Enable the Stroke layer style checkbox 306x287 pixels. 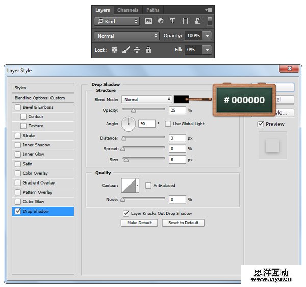tap(18, 136)
